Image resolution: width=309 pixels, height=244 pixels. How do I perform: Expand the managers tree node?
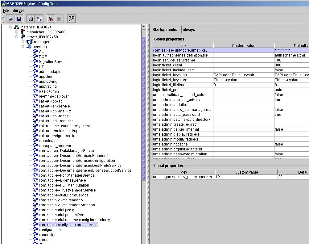click(23, 42)
